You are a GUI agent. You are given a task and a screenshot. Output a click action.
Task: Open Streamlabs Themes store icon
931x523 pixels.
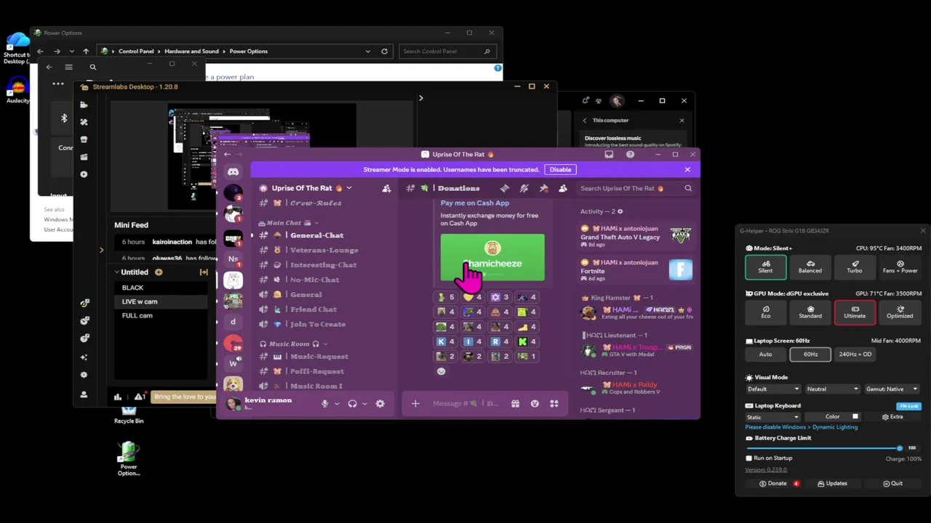(84, 139)
